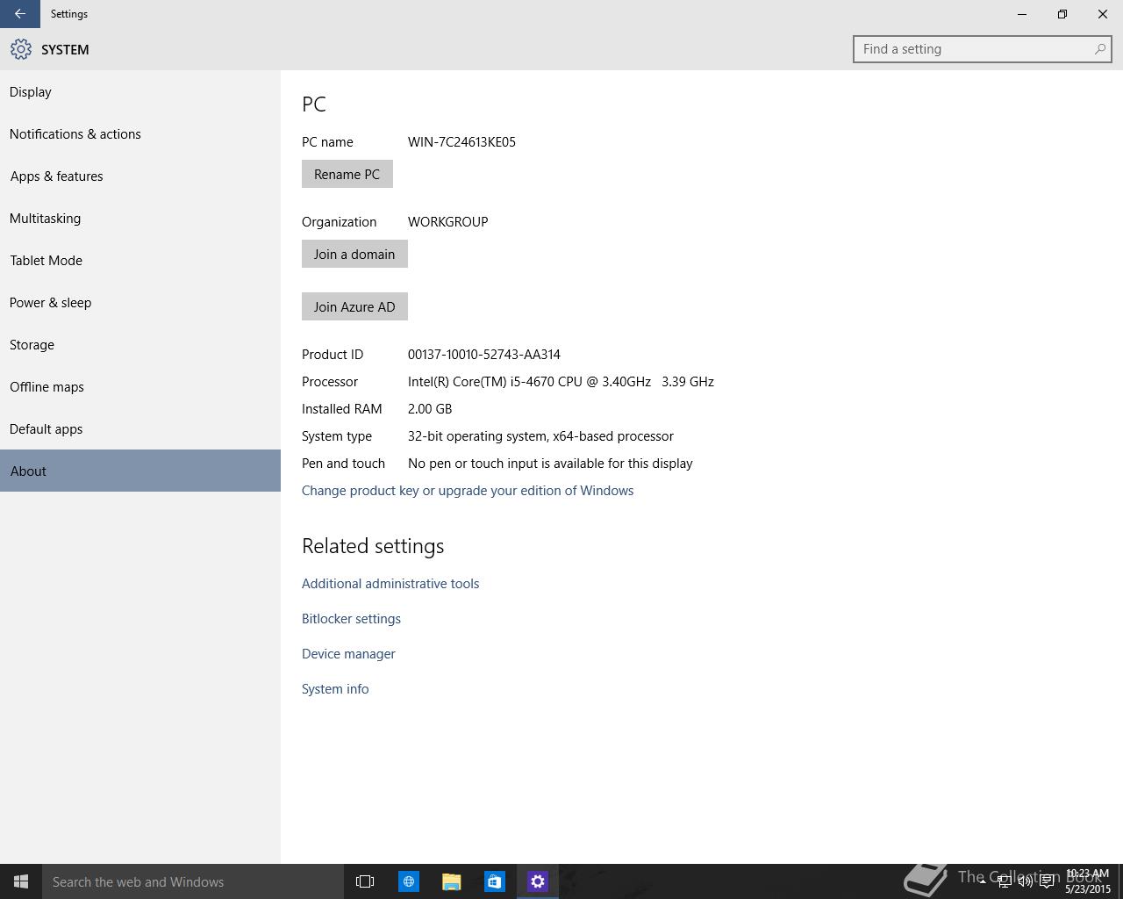The width and height of the screenshot is (1123, 899).
Task: Click the Search the web and Windows box
Action: click(193, 881)
